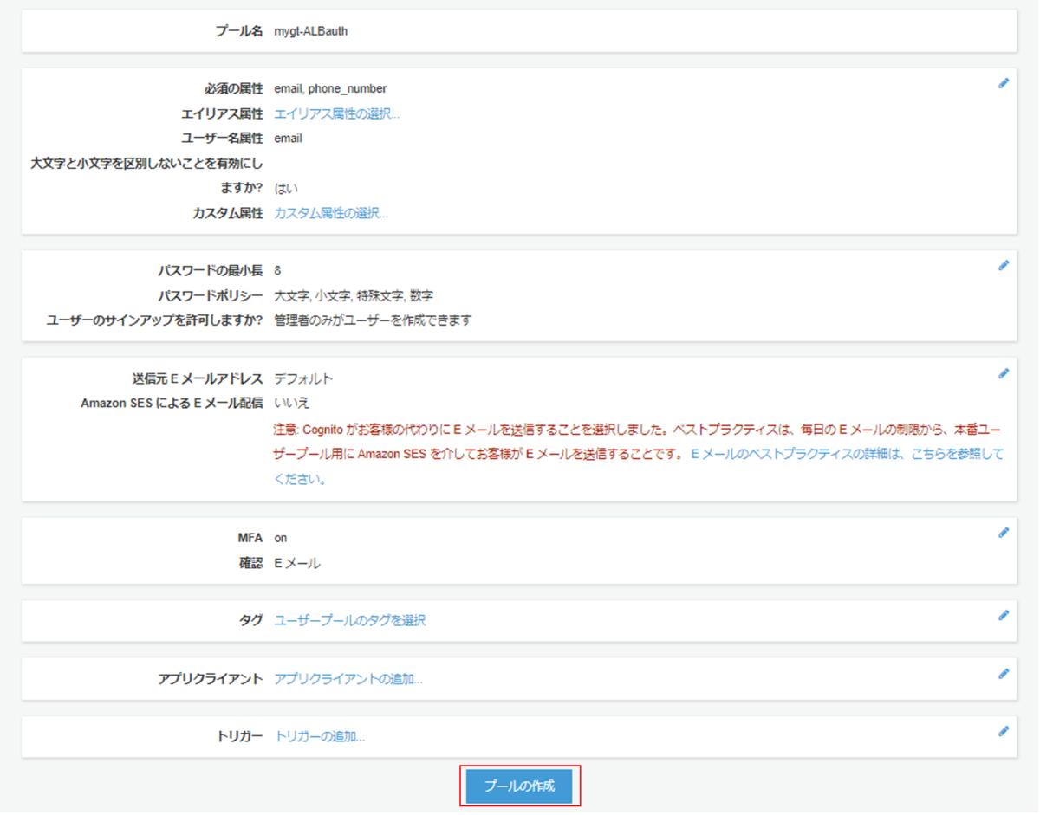Edit the tags section via pencil icon
1040x815 pixels.
coord(1004,613)
